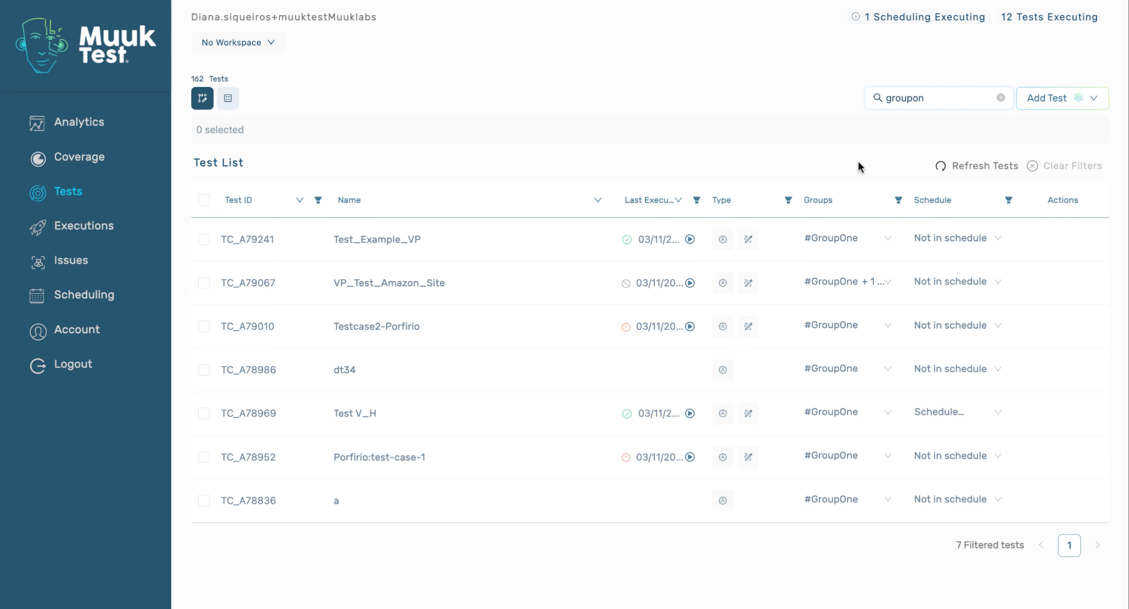Open Type column filter icon
Image resolution: width=1129 pixels, height=609 pixels.
click(788, 200)
